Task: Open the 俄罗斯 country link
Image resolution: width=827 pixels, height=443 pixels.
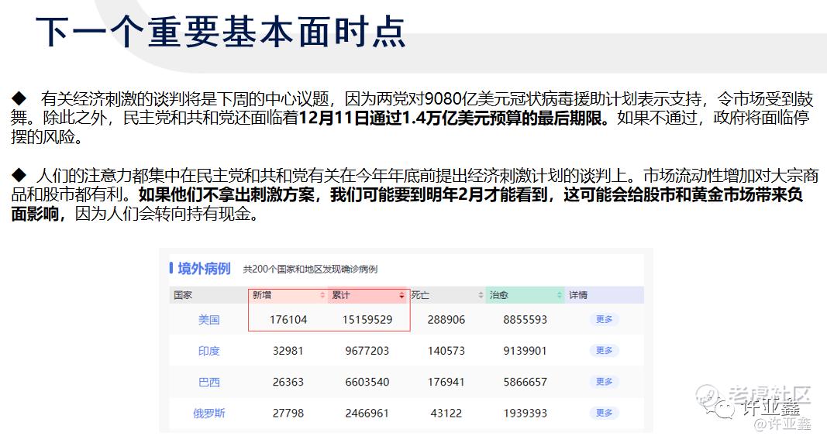Action: coord(208,413)
